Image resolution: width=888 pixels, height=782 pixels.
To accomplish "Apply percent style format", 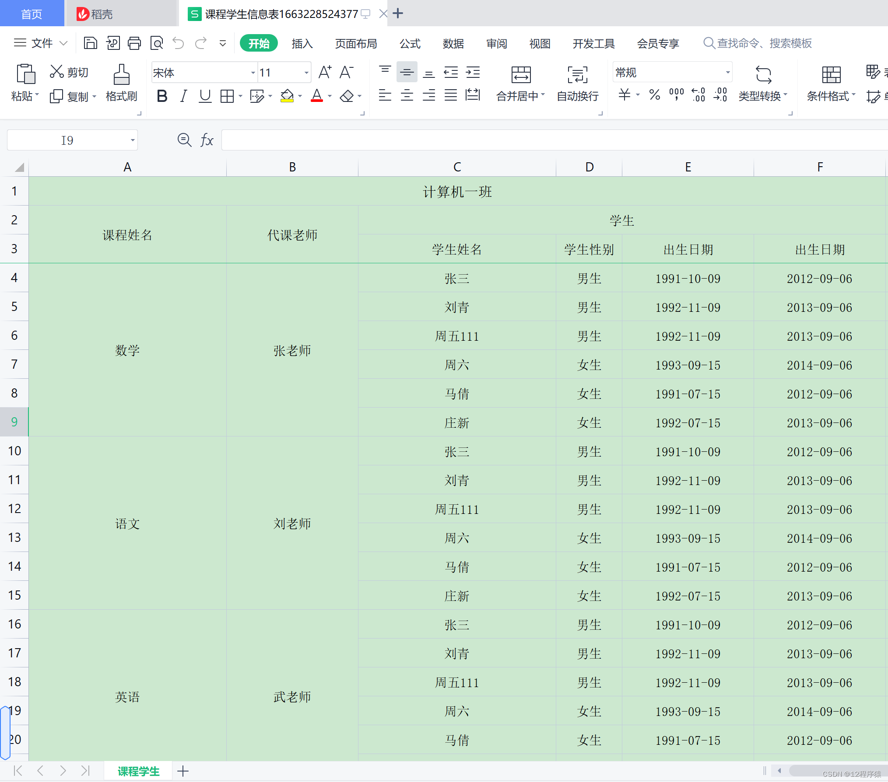I will [655, 94].
